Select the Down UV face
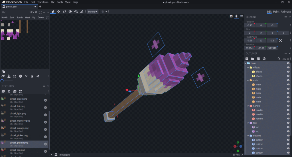 tap(40, 17)
